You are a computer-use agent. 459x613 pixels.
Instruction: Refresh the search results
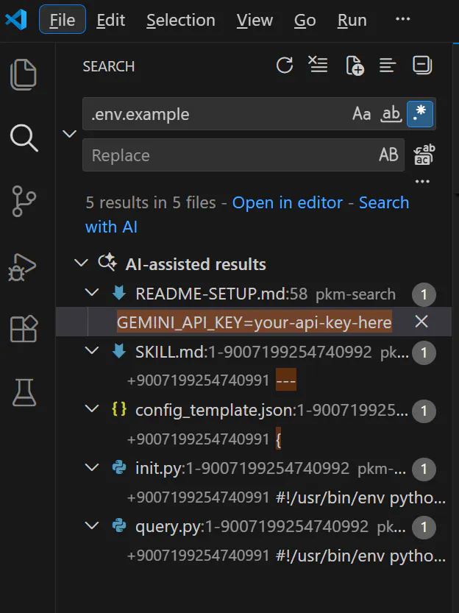[x=285, y=65]
